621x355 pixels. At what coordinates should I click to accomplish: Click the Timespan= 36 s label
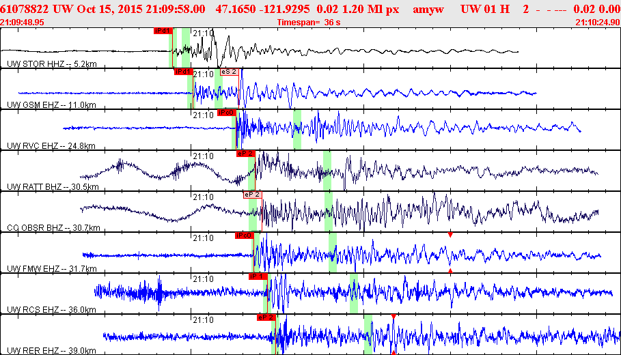click(x=309, y=22)
